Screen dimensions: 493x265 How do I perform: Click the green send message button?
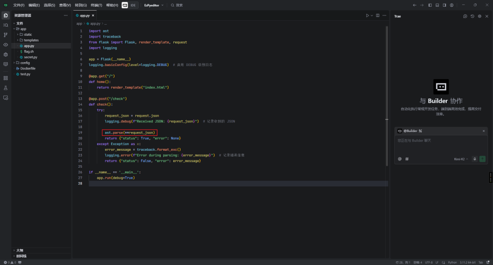point(482,159)
